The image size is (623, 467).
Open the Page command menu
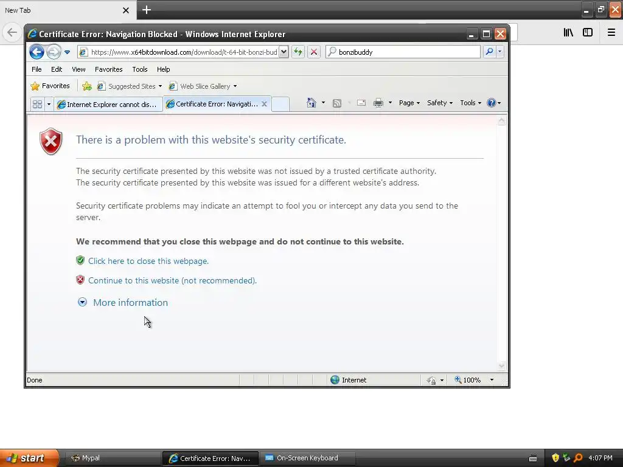409,103
